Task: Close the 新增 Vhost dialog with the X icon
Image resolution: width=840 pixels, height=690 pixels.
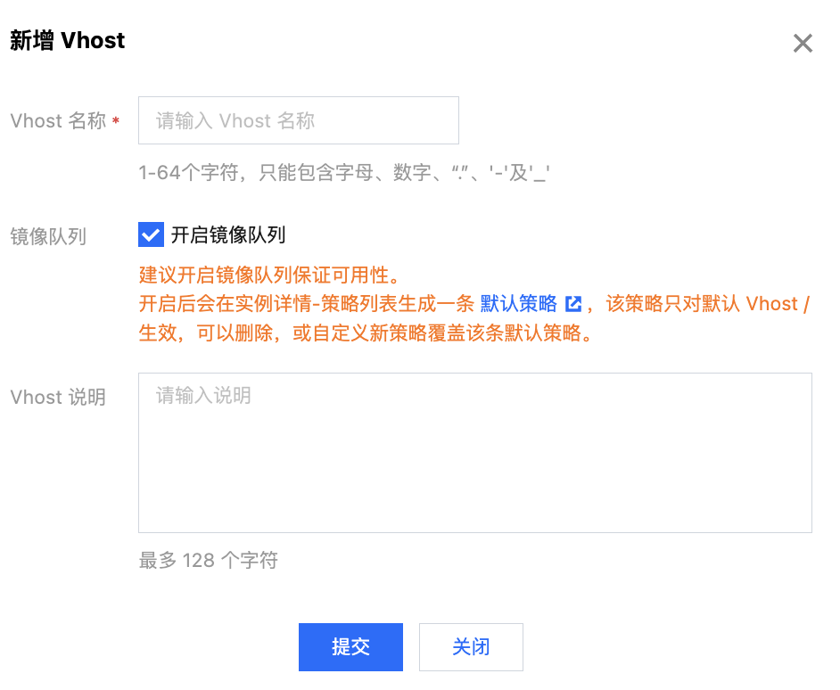Action: (803, 44)
